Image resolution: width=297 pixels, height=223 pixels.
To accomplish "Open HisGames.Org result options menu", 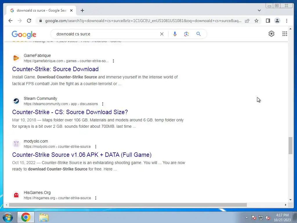I will (96, 198).
